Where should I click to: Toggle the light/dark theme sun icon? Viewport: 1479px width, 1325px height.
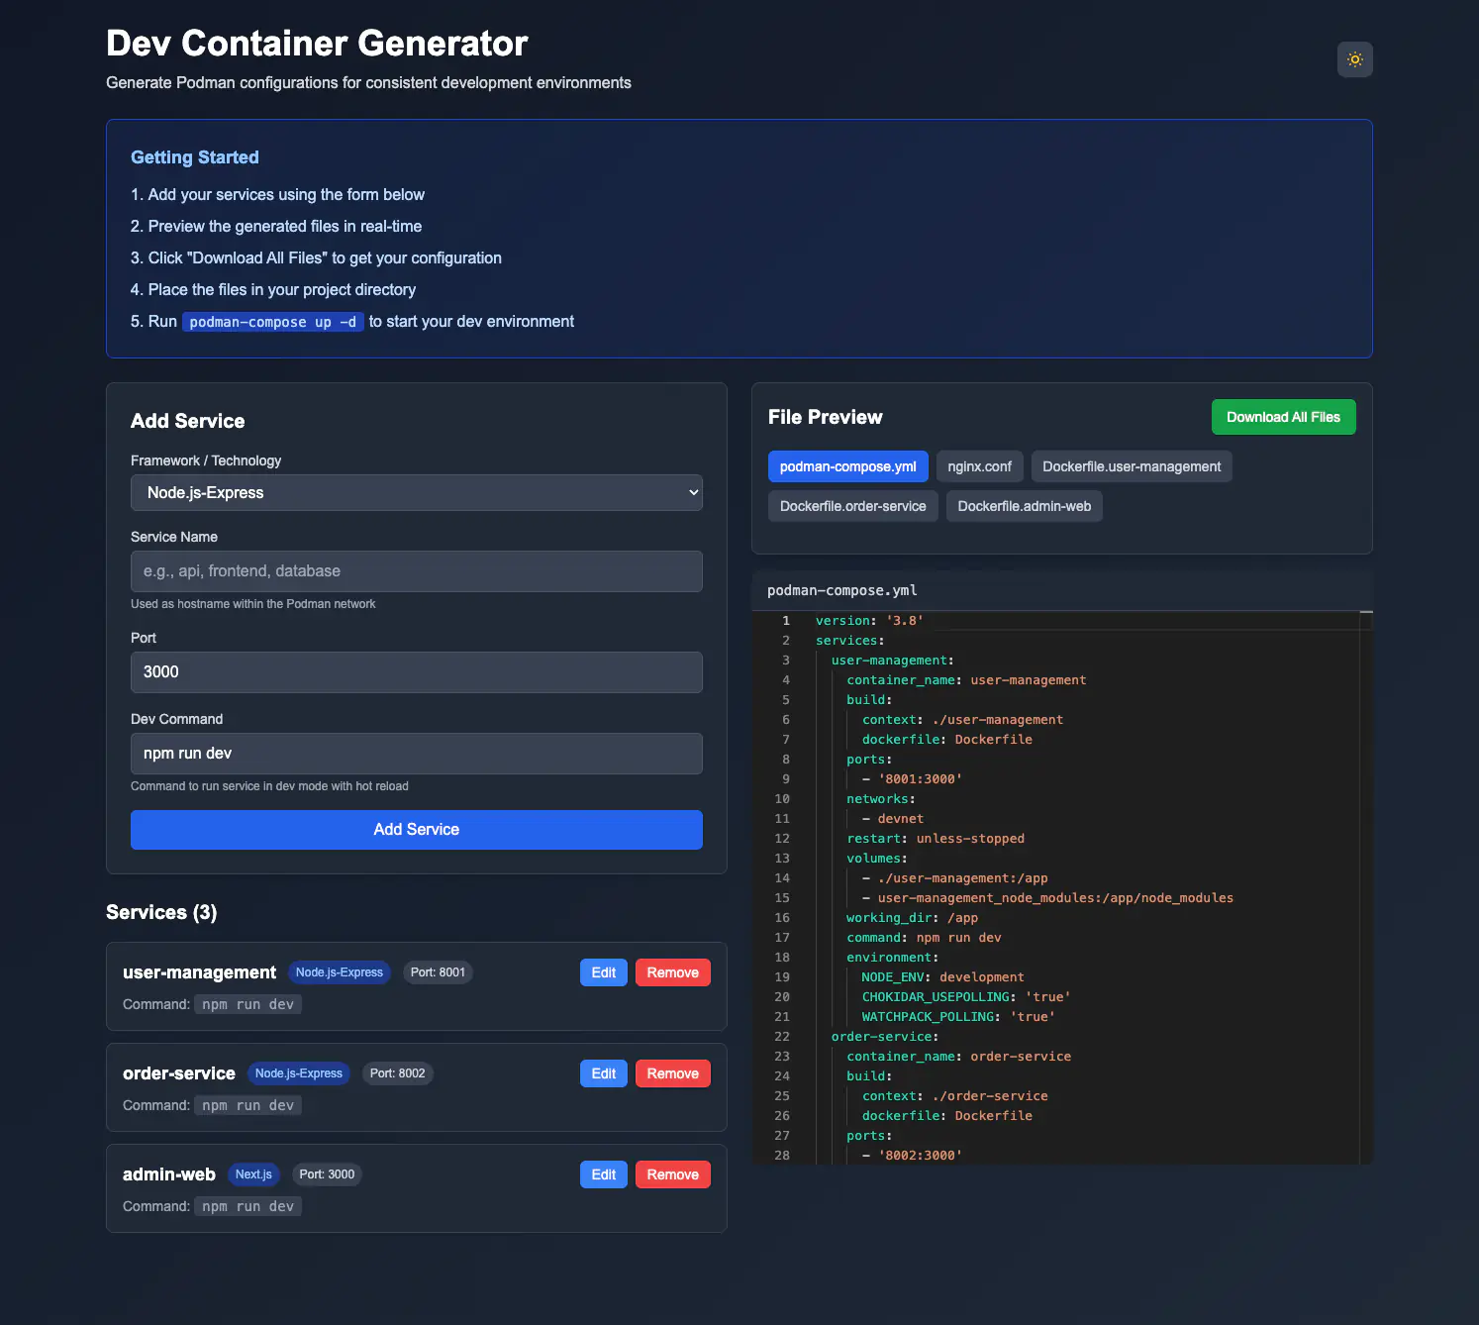click(1354, 59)
